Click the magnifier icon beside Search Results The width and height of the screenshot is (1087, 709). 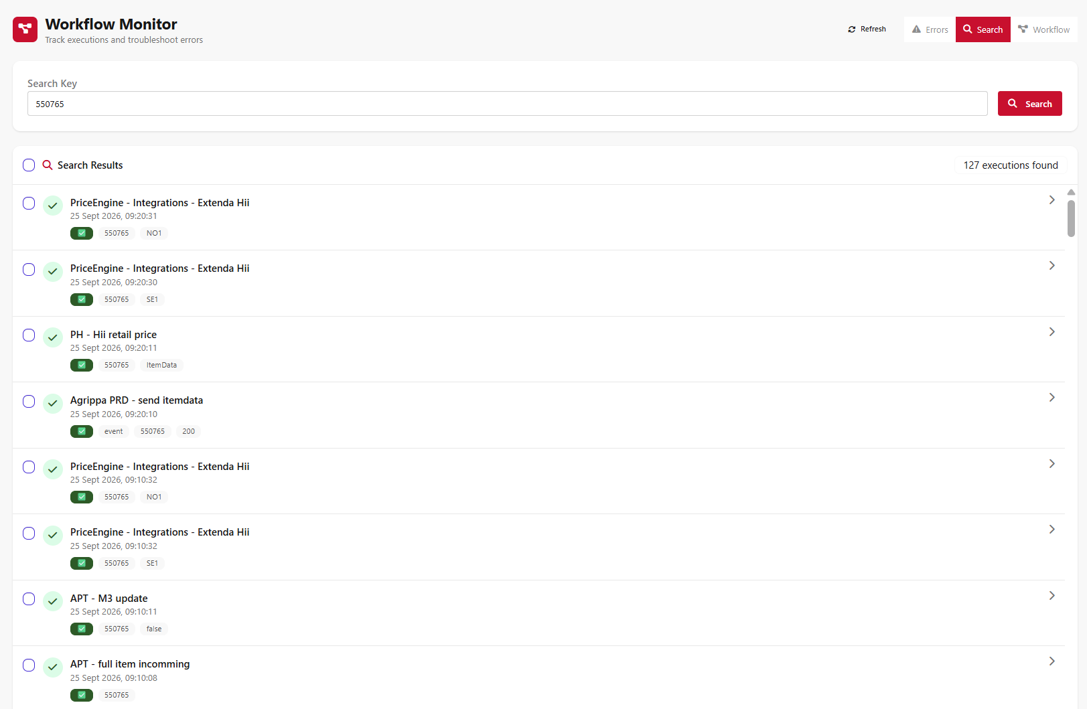[48, 165]
